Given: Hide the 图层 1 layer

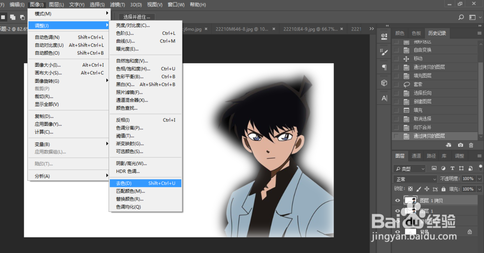Looking at the screenshot, I should coord(397,211).
